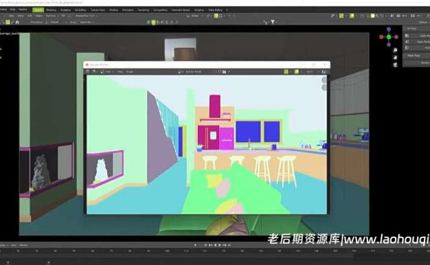Add a workspace with the plus button
Image resolution: width=430 pixels, height=265 pixels.
(x=227, y=10)
